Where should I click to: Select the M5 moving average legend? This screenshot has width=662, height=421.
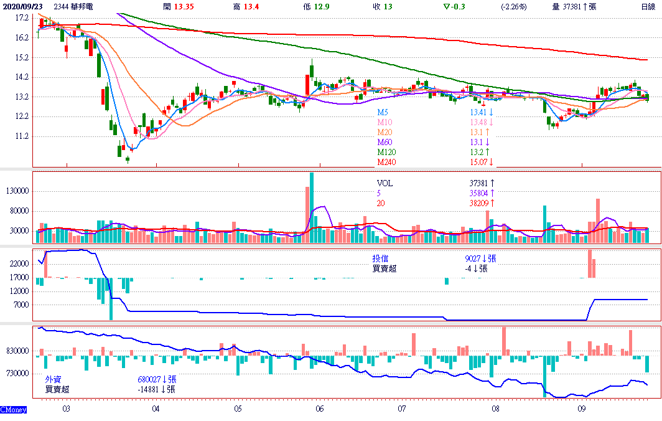(x=383, y=112)
